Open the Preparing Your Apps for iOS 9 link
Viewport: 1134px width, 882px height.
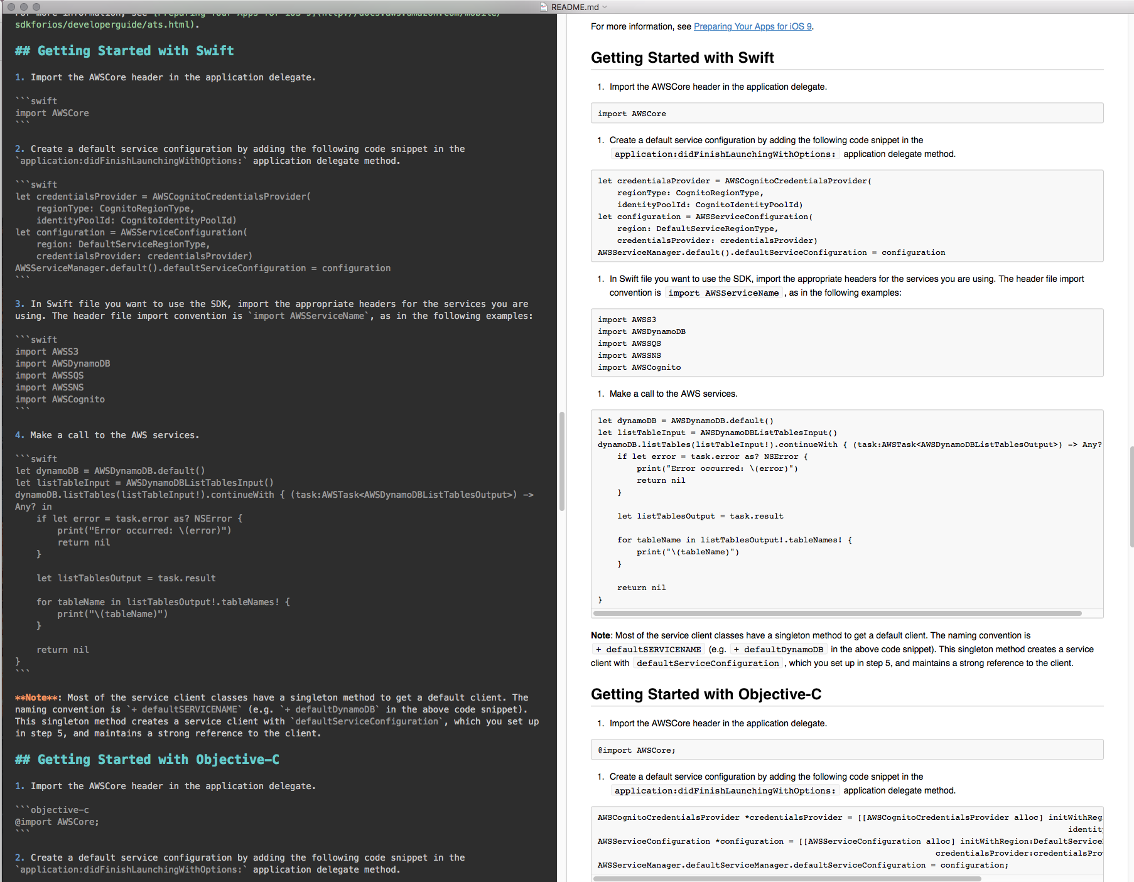[x=752, y=26]
